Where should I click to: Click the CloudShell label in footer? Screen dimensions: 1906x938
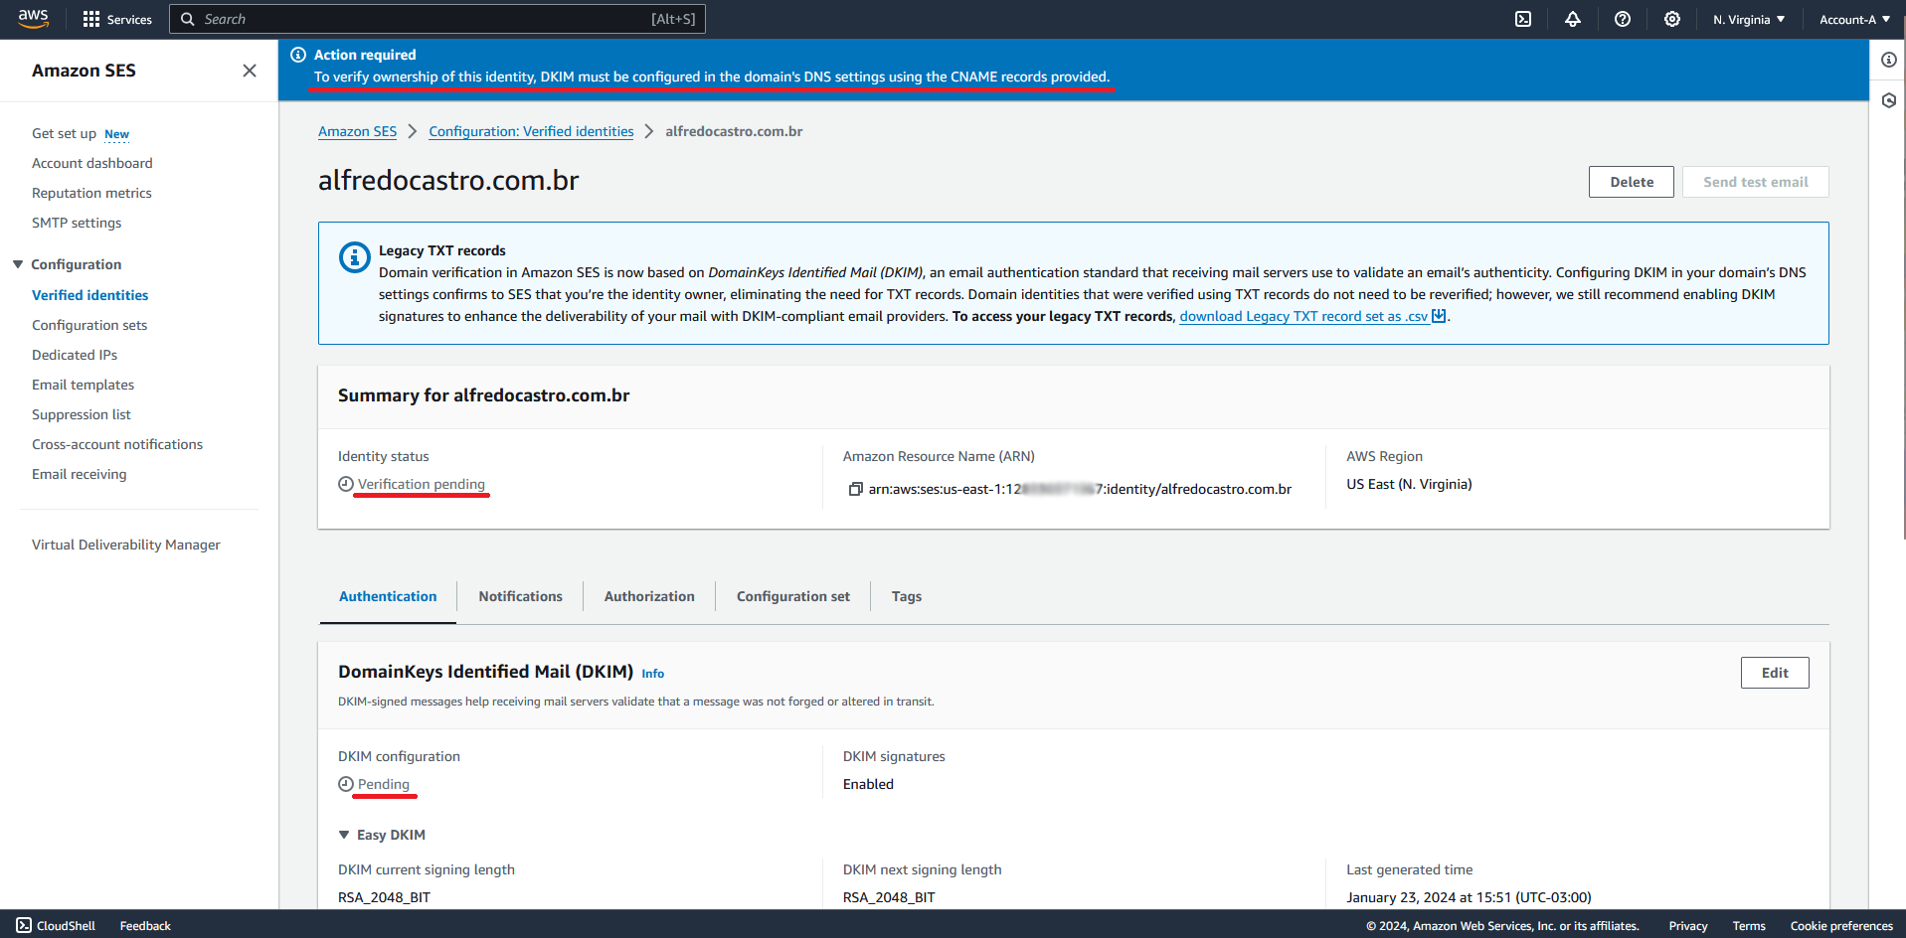coord(66,925)
